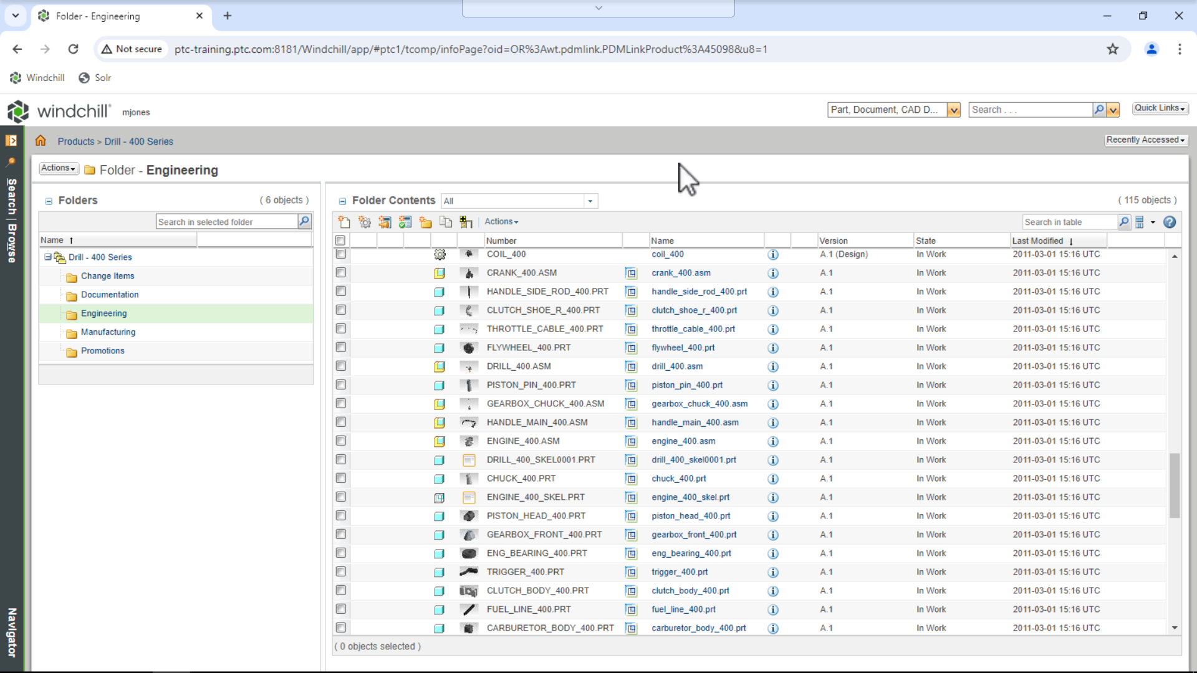Click the new change item check icon
Viewport: 1197px width, 673px height.
pos(405,222)
